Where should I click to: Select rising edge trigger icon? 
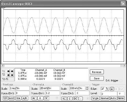pyautogui.click(x=103, y=89)
